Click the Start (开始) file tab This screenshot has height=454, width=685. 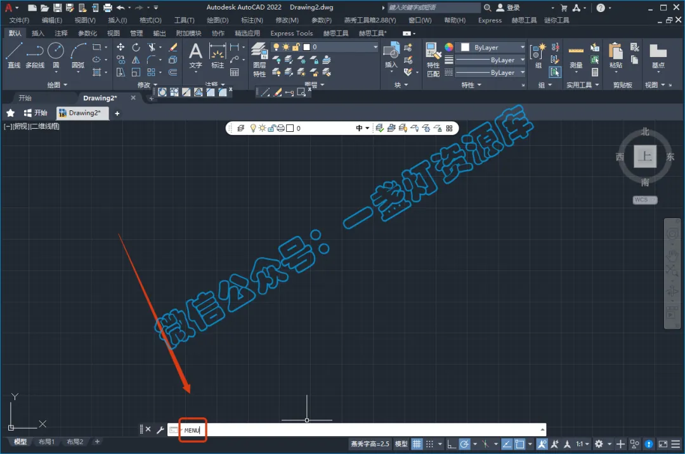[25, 98]
